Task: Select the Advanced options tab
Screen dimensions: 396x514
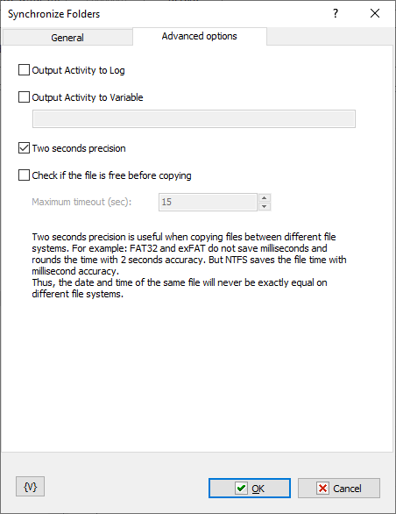Action: tap(200, 36)
